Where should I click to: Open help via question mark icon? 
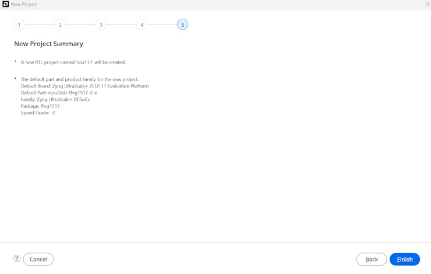(17, 259)
